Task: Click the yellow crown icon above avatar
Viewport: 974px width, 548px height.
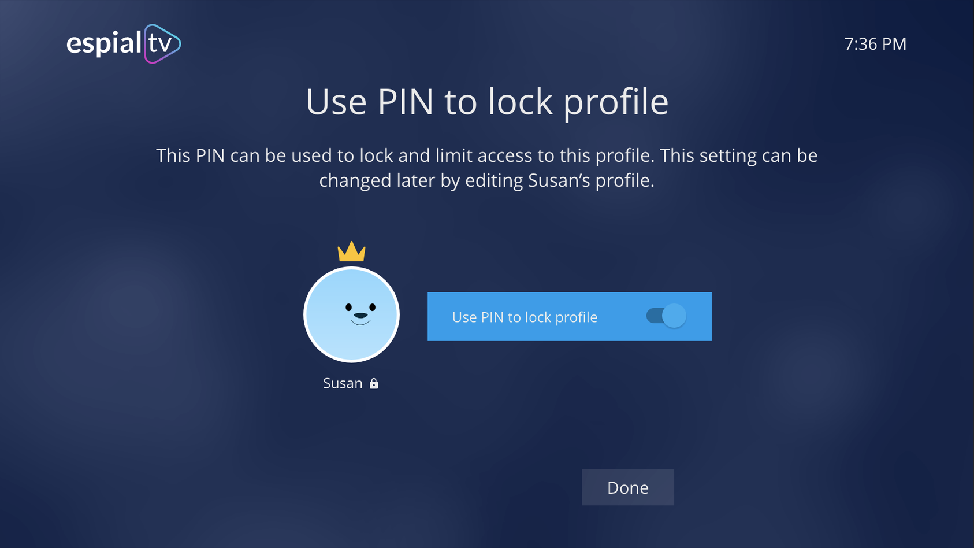Action: point(351,251)
